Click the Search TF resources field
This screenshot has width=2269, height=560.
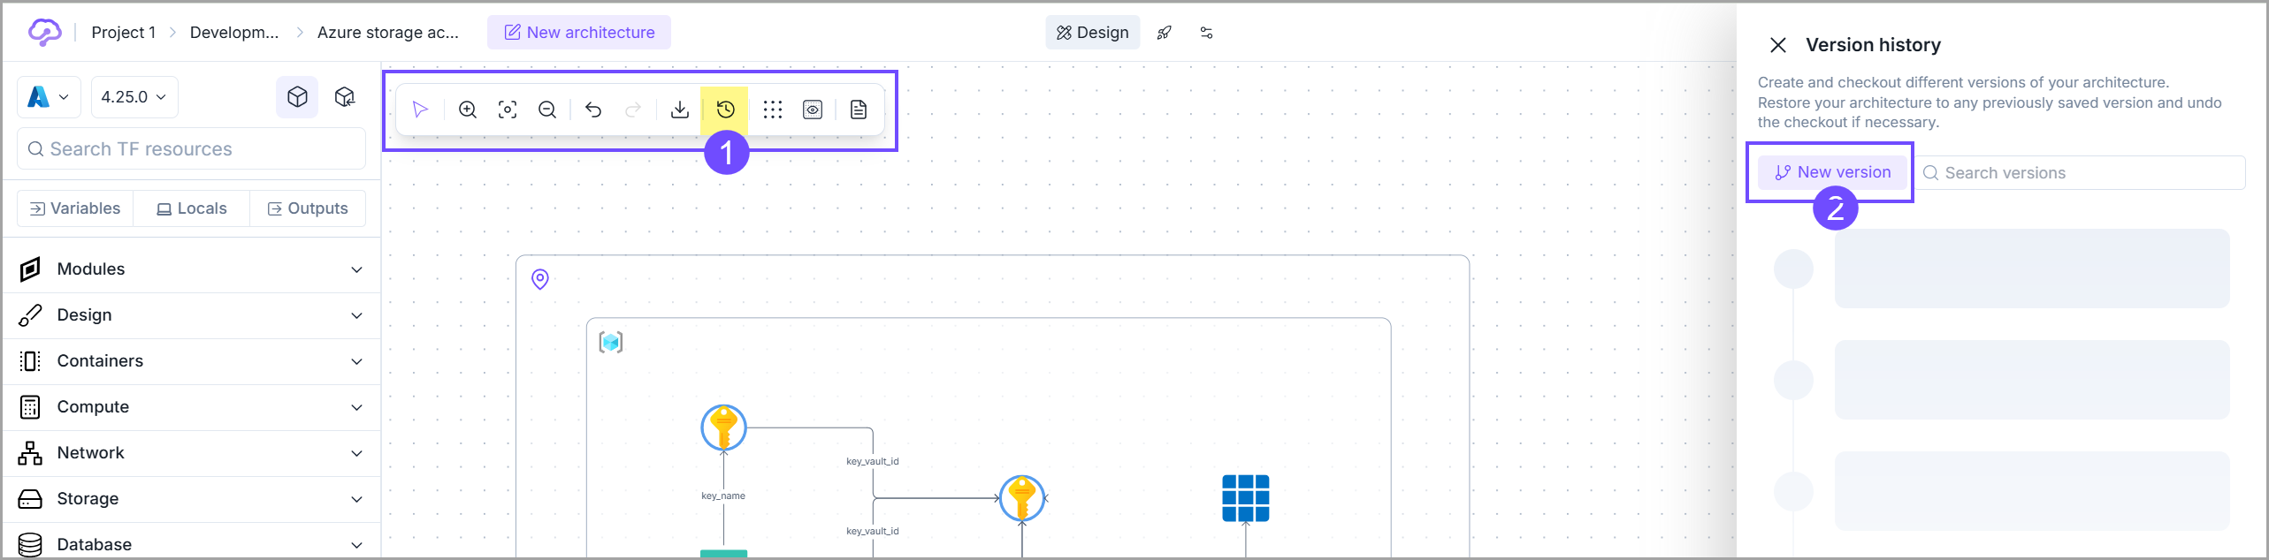point(191,149)
